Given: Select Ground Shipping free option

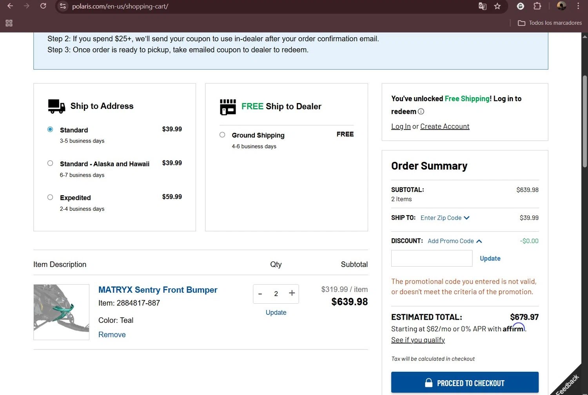Looking at the screenshot, I should point(222,135).
